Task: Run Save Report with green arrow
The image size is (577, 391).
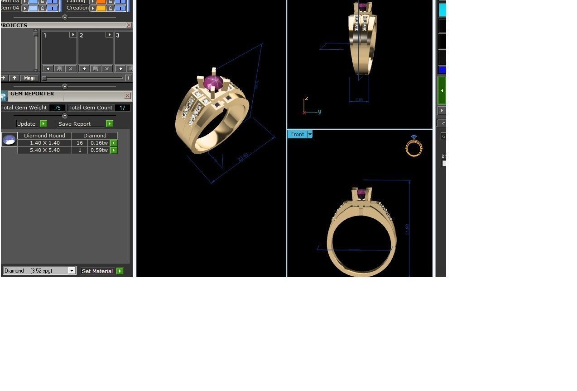Action: click(110, 124)
